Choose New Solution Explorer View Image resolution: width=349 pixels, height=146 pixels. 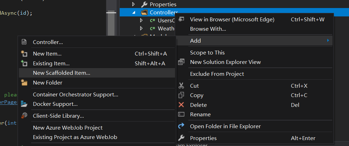pyautogui.click(x=254, y=62)
